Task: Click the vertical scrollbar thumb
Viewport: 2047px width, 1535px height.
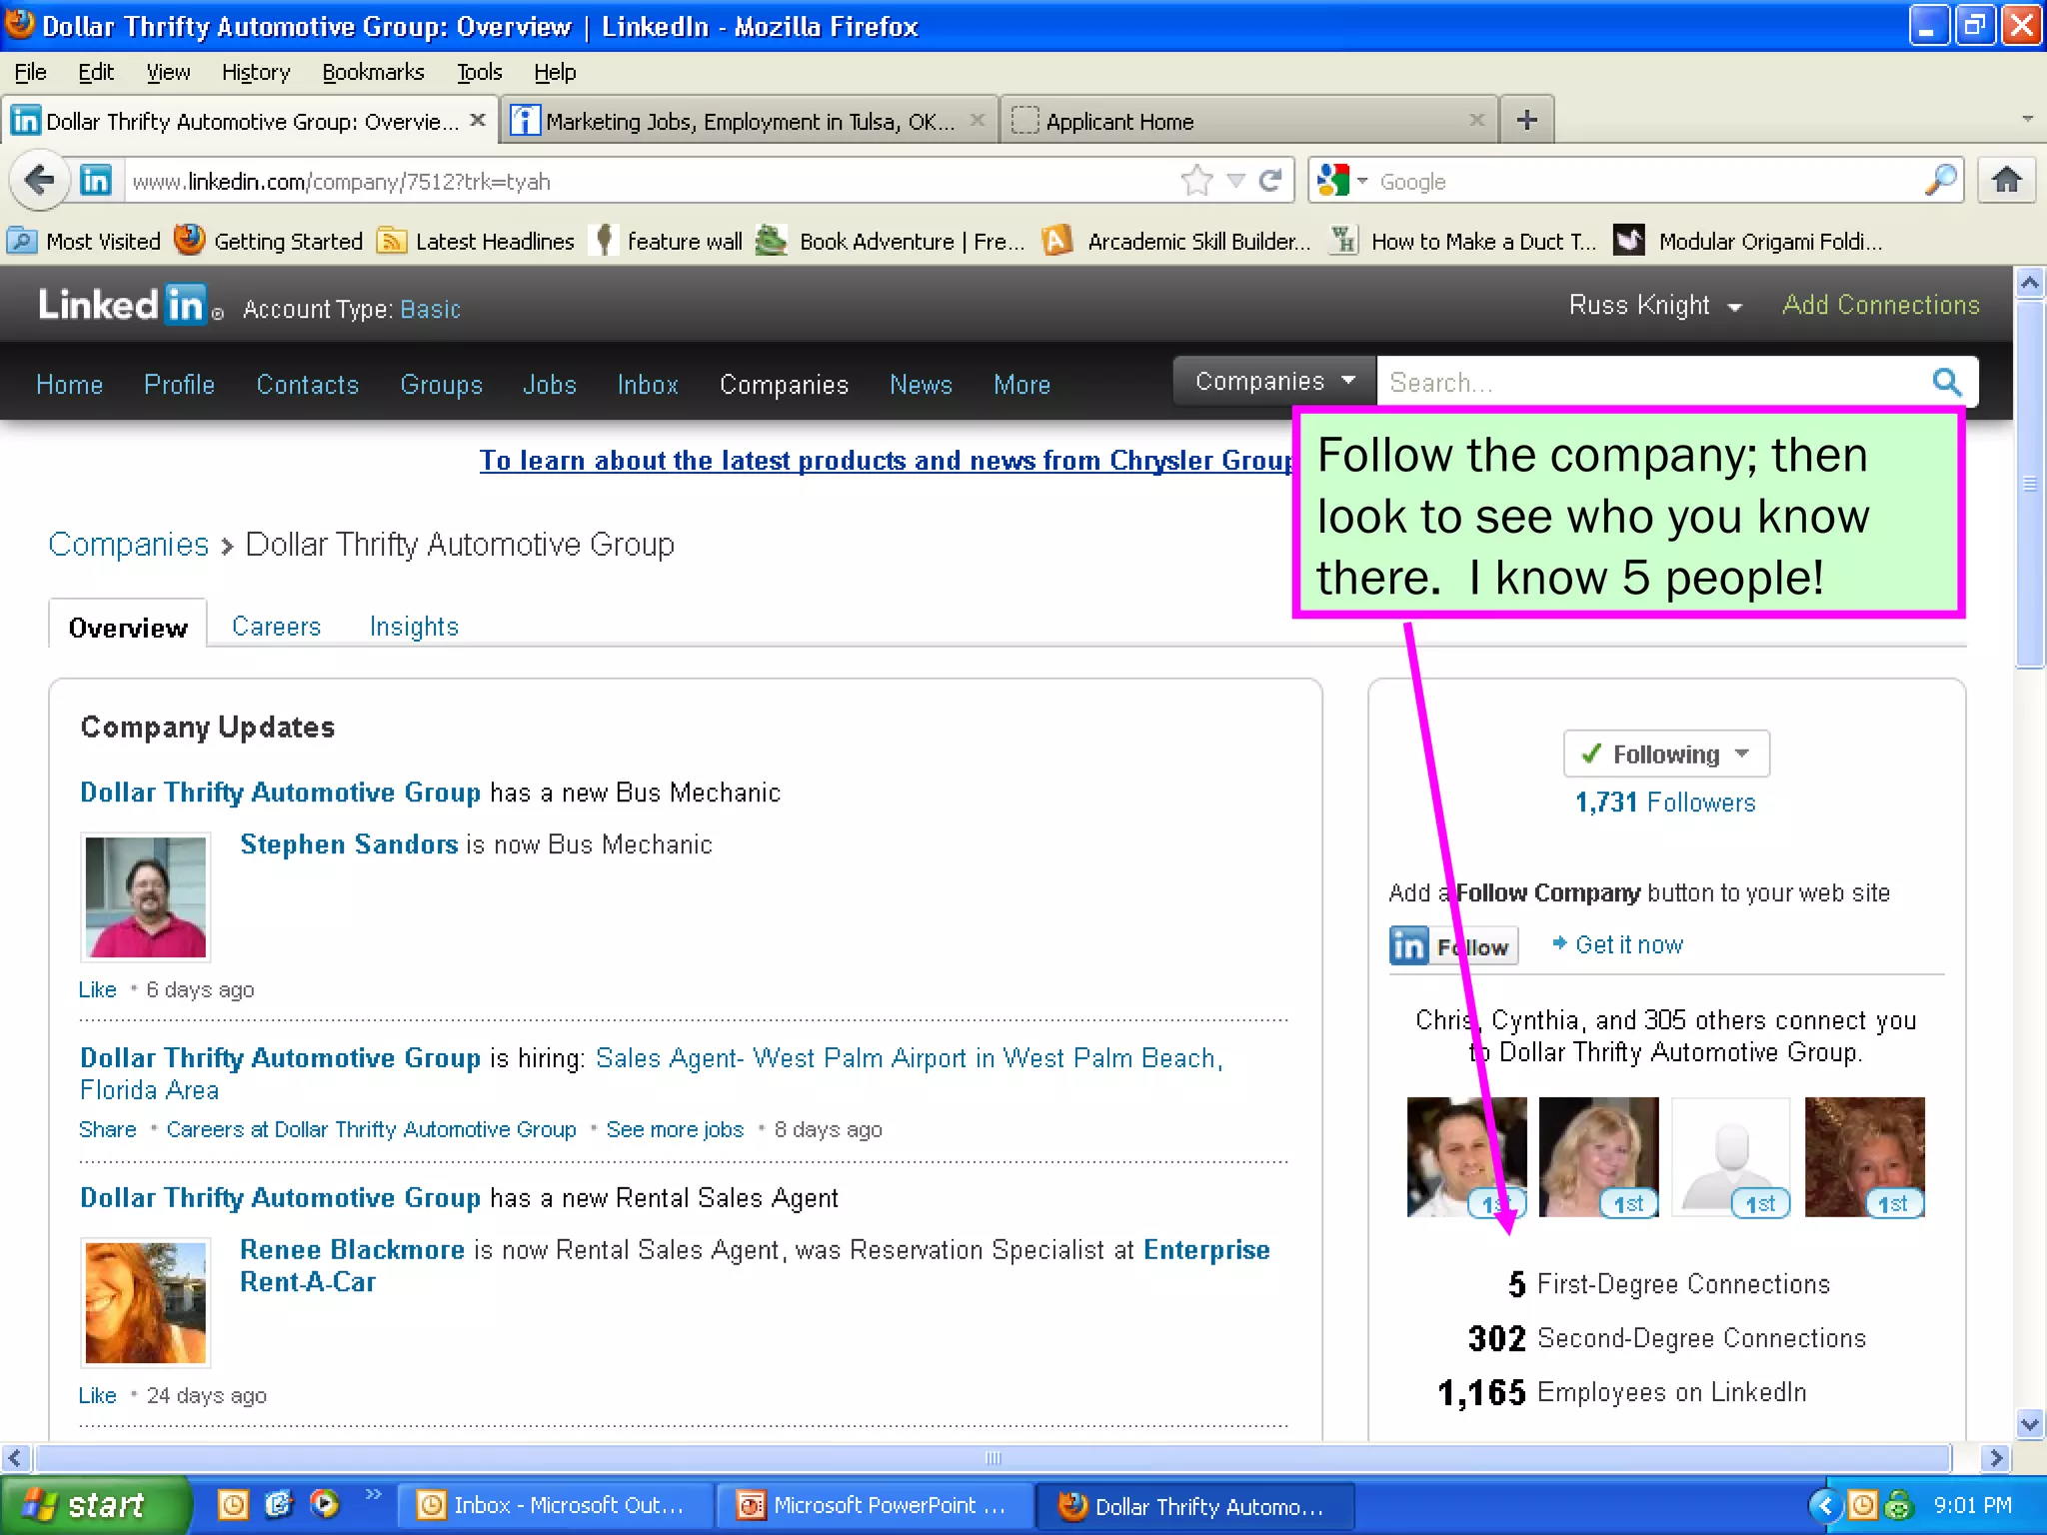Action: (2029, 484)
